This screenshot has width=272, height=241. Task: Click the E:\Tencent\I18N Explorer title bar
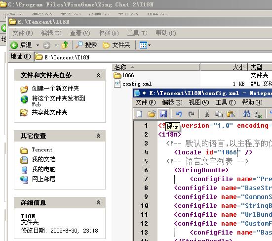pyautogui.click(x=140, y=22)
